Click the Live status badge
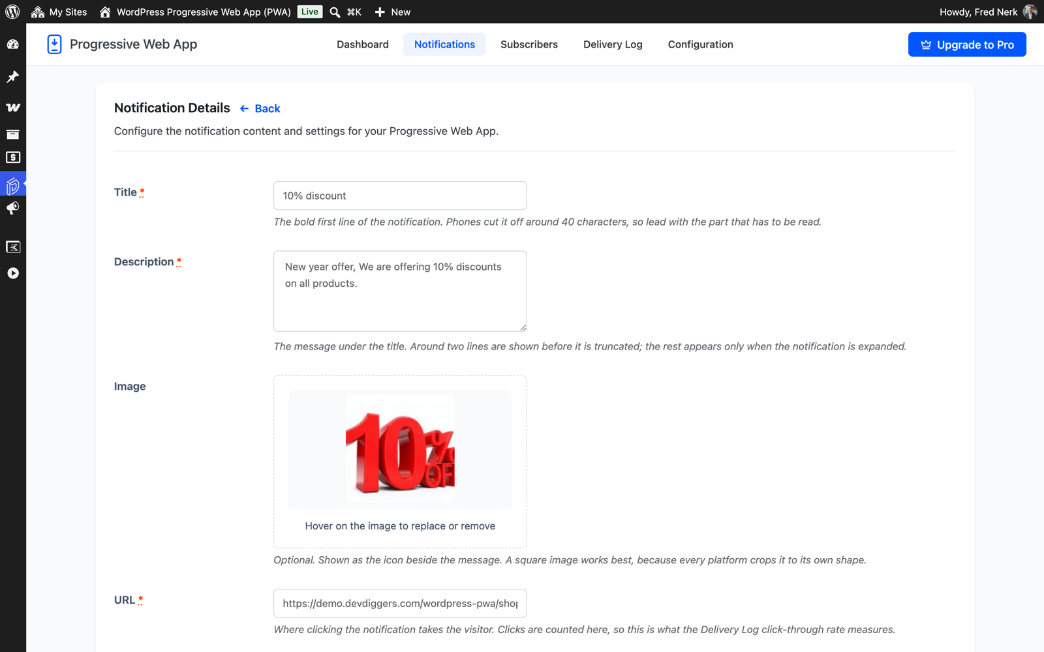 click(310, 12)
